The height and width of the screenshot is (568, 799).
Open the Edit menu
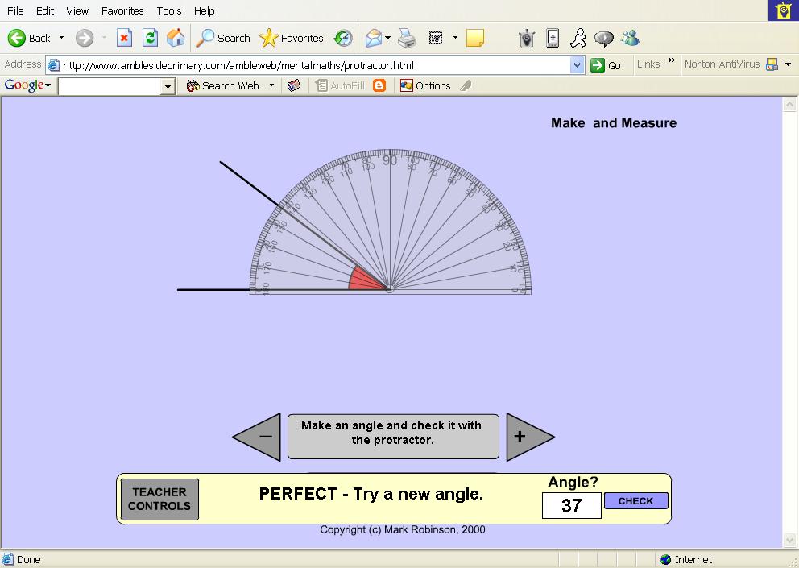click(x=45, y=10)
